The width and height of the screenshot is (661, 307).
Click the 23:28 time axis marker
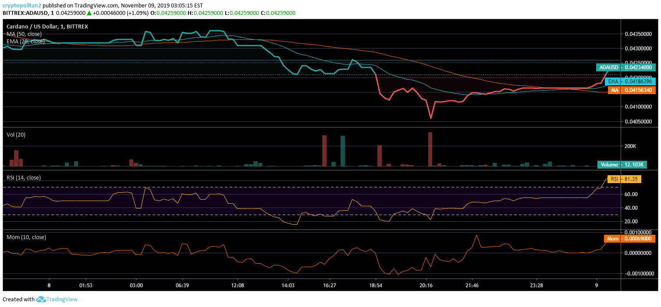(537, 285)
